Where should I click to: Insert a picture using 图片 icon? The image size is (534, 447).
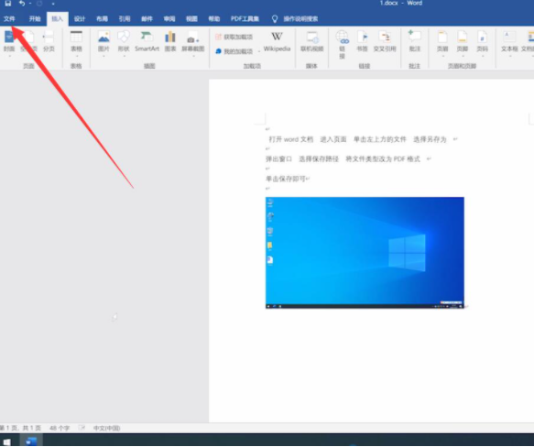[104, 41]
